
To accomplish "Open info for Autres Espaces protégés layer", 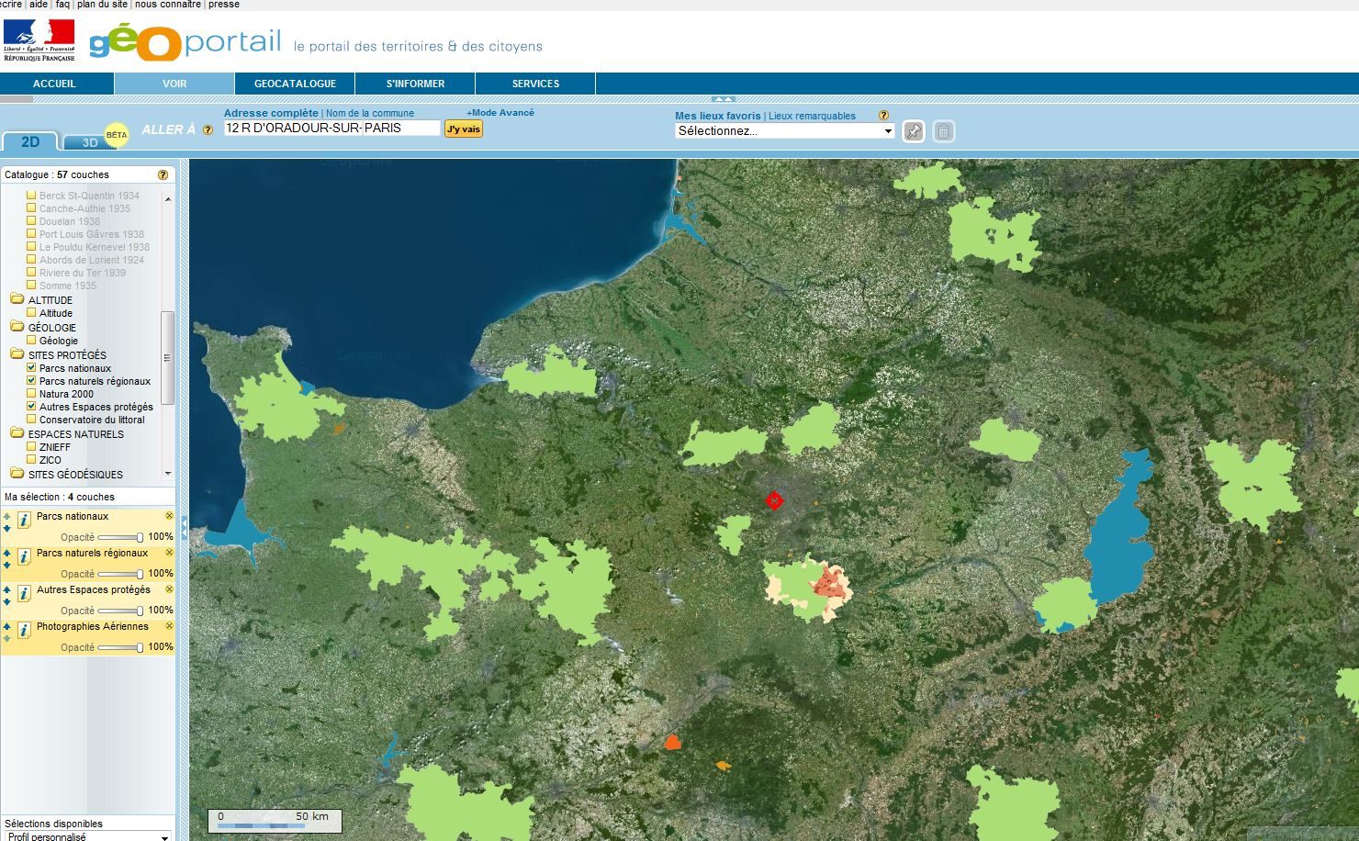I will point(25,594).
